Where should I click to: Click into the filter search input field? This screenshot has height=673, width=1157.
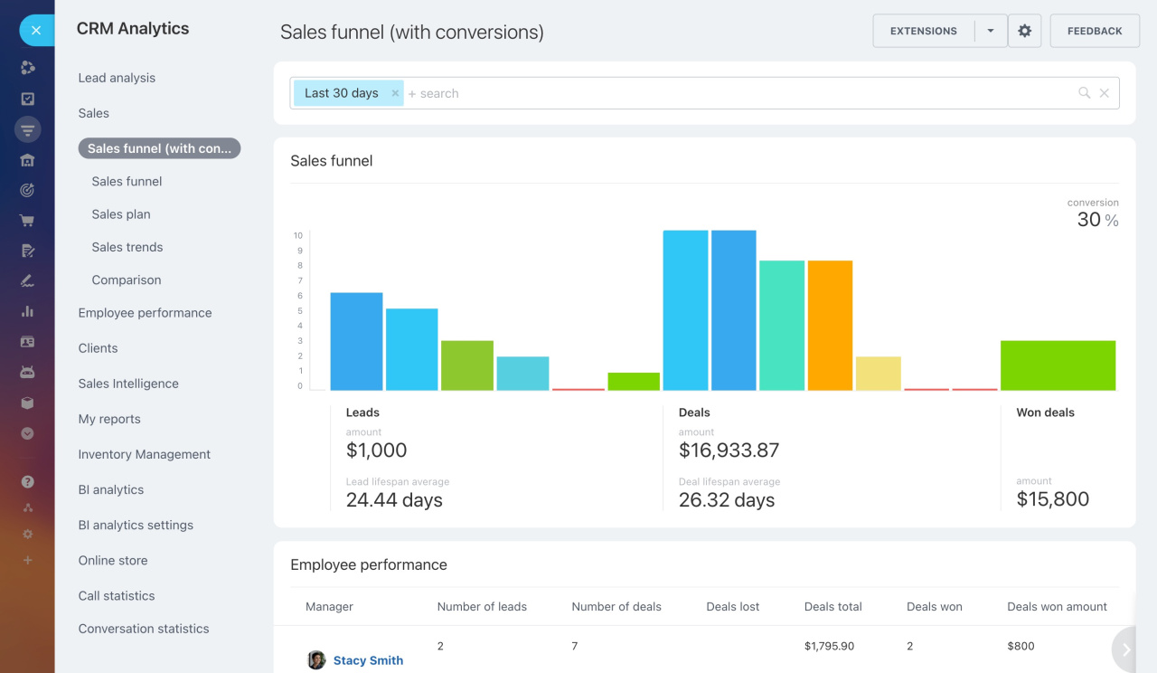723,93
